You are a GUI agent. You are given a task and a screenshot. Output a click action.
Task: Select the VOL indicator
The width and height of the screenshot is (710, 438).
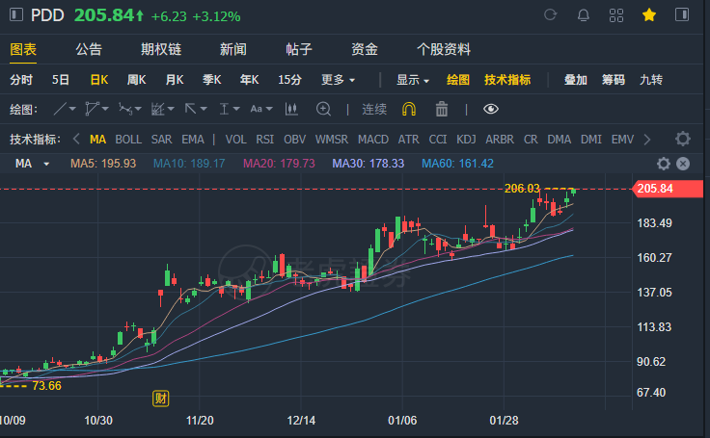point(236,140)
